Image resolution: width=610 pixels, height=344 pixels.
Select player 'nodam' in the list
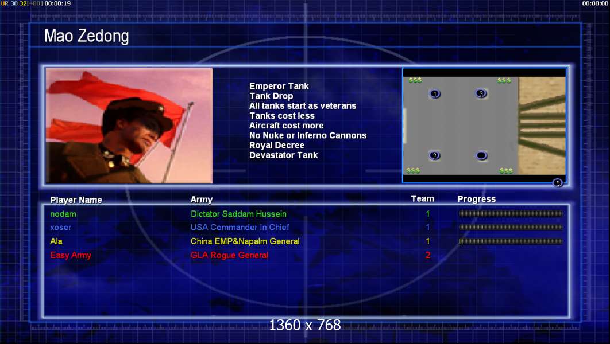pos(63,214)
